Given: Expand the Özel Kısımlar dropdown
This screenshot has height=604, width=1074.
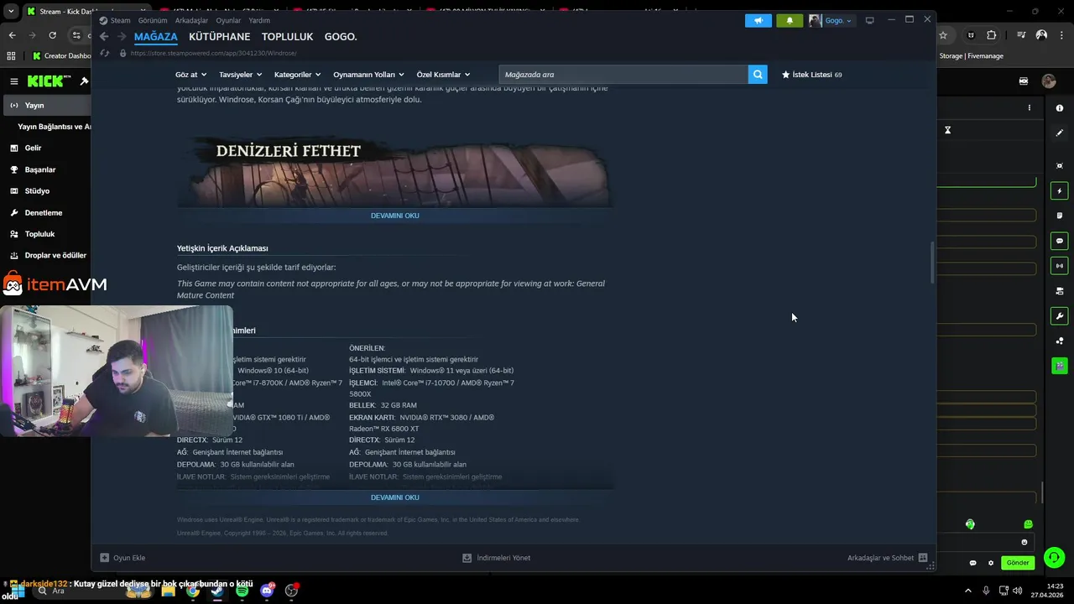Looking at the screenshot, I should (x=443, y=75).
